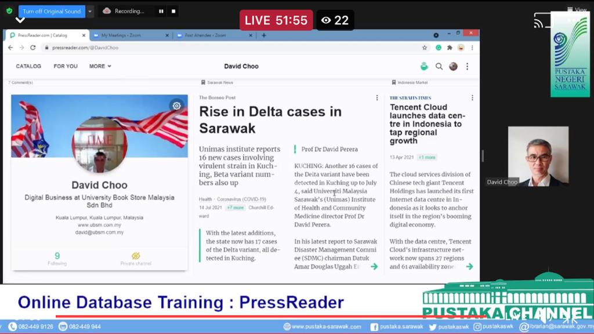Open the Chrome three-dot menu

(x=472, y=48)
